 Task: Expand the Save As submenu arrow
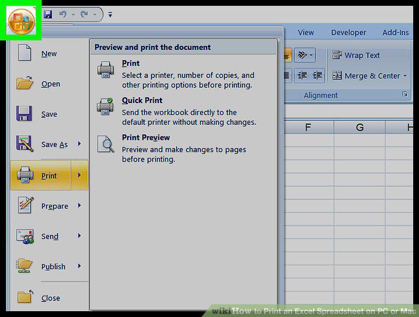tap(79, 144)
